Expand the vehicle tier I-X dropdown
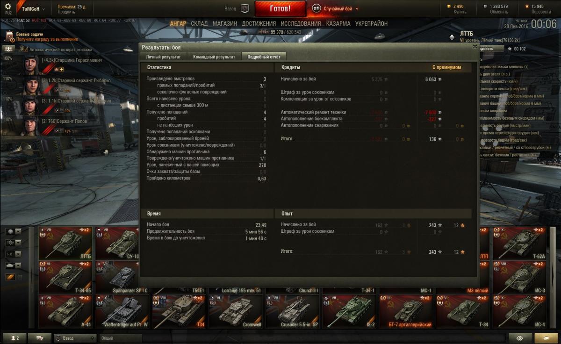 (x=18, y=254)
